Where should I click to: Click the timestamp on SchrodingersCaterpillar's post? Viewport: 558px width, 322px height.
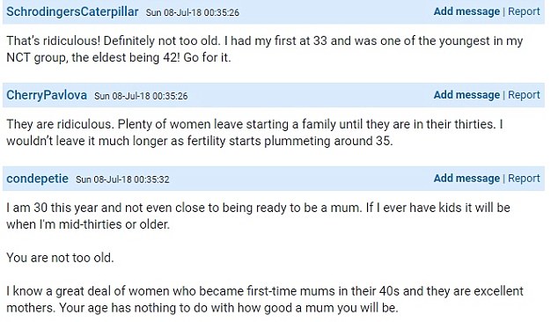[193, 12]
